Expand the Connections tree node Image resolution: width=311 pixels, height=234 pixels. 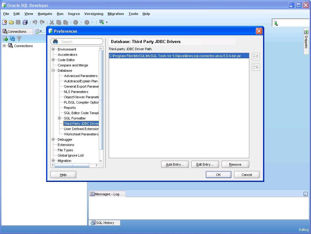4,46
